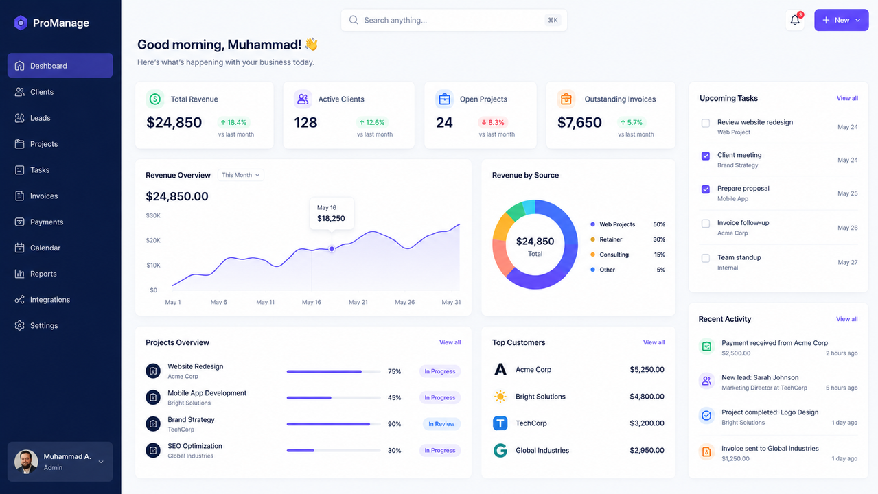Uncheck the Client meeting task
878x494 pixels.
705,156
